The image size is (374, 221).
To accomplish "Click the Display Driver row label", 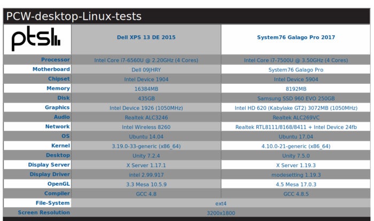I will coord(50,174).
